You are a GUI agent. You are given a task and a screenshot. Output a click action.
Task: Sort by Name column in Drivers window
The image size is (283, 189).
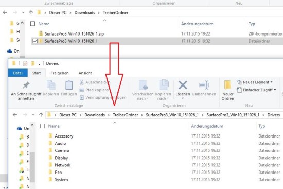[54, 126]
